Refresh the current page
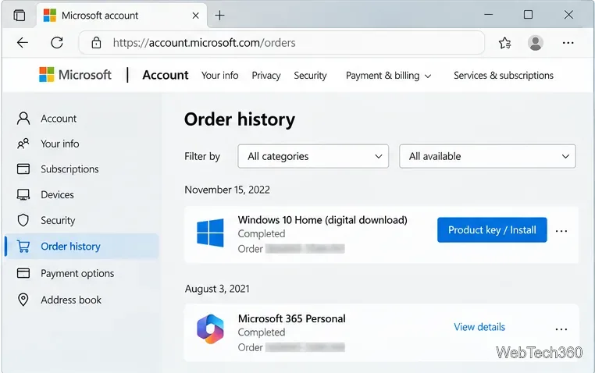This screenshot has width=595, height=373. point(57,43)
